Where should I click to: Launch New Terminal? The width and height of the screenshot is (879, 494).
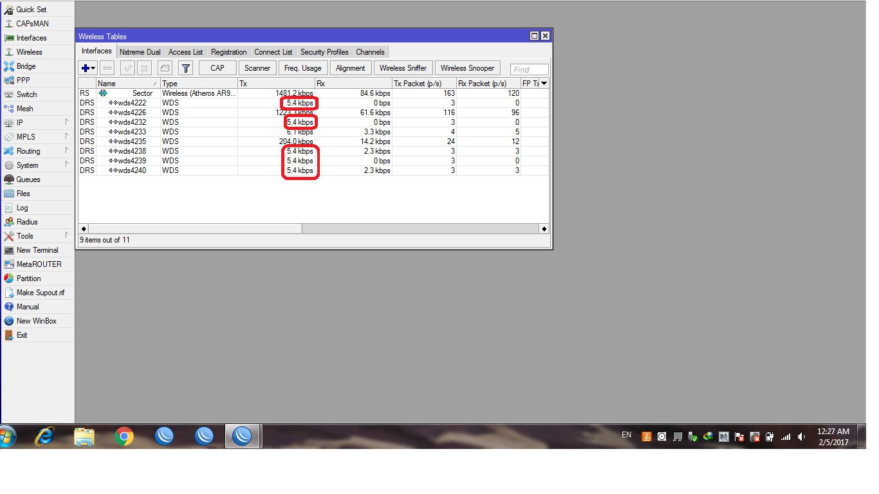tap(37, 250)
